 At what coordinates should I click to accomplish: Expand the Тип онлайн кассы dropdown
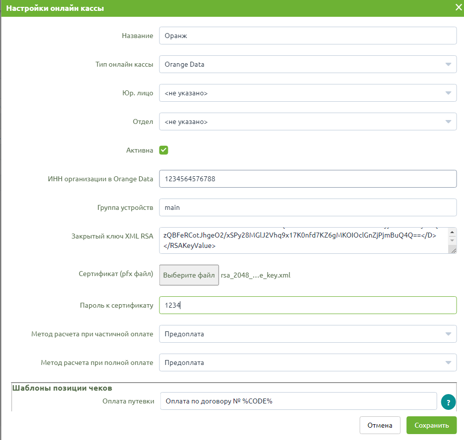(308, 64)
